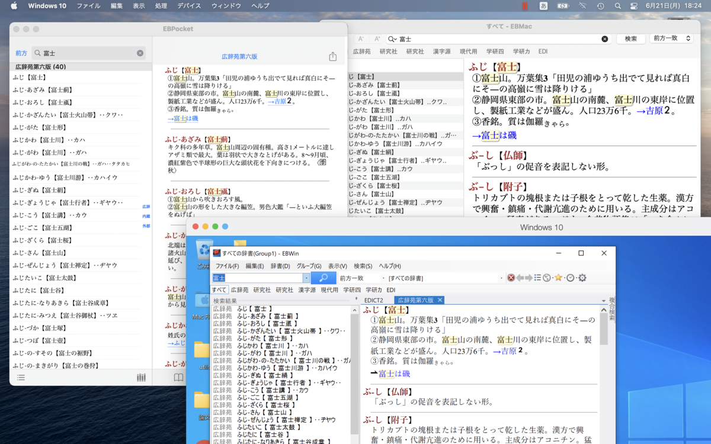Image resolution: width=711 pixels, height=444 pixels.
Task: Open history with the clock icon in EBWin
Action: (x=570, y=278)
